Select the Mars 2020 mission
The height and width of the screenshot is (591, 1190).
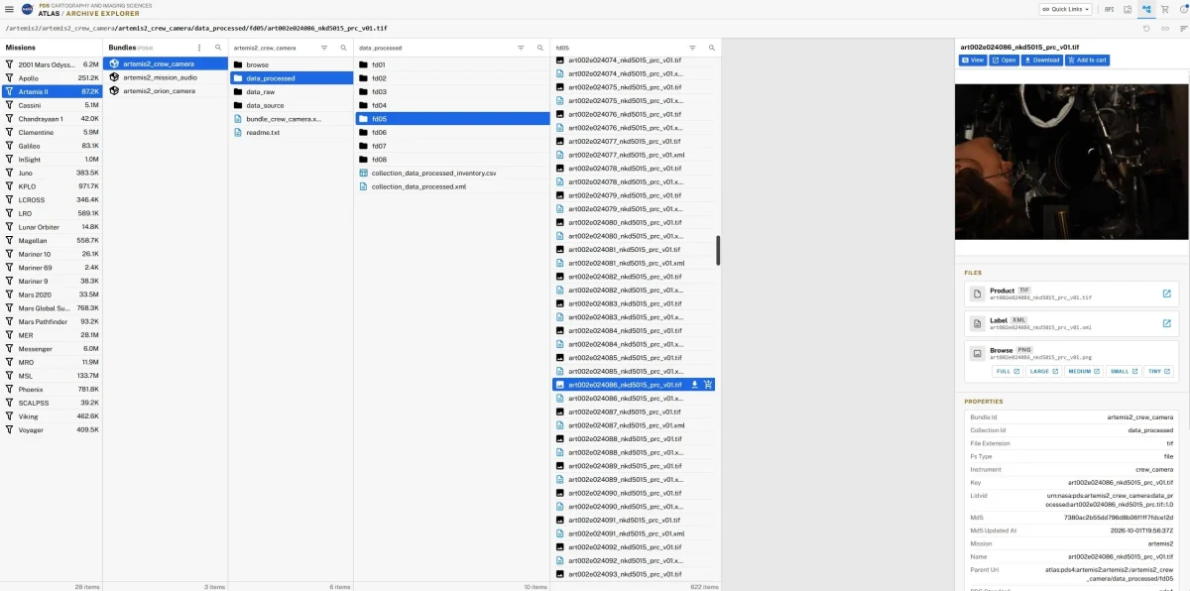pyautogui.click(x=52, y=295)
